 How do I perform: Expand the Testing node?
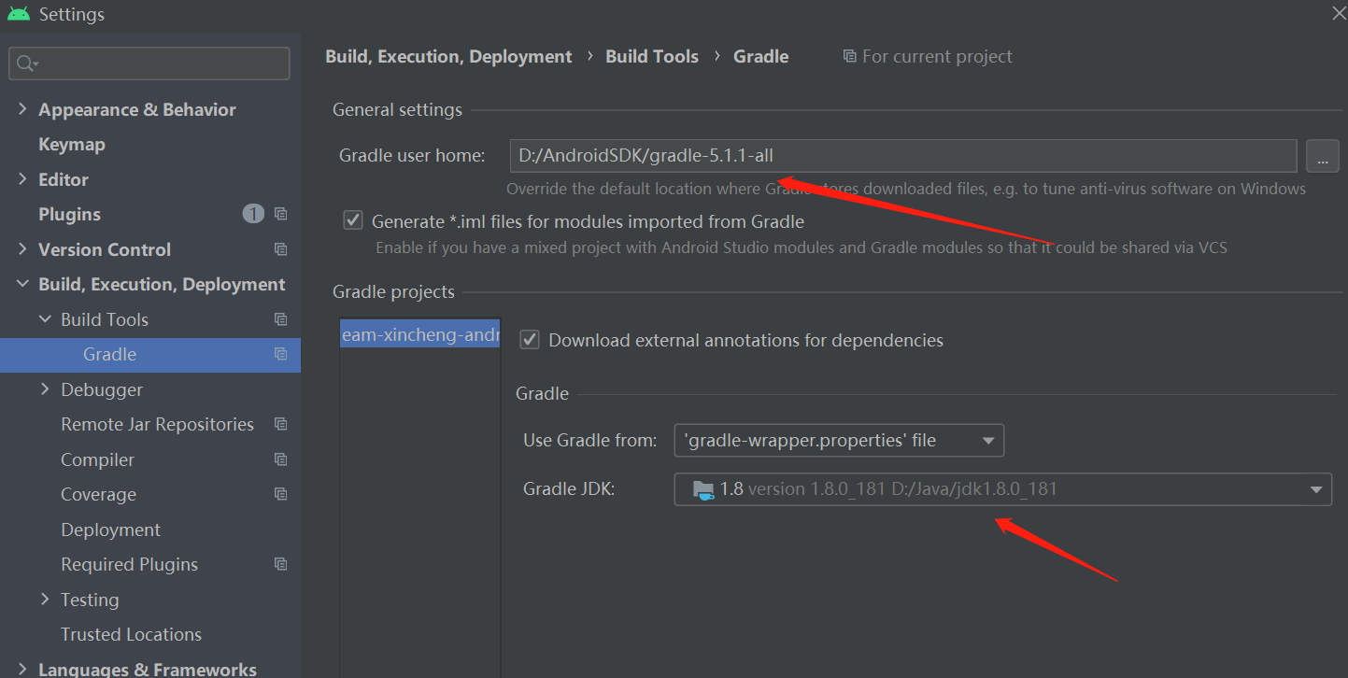tap(45, 600)
